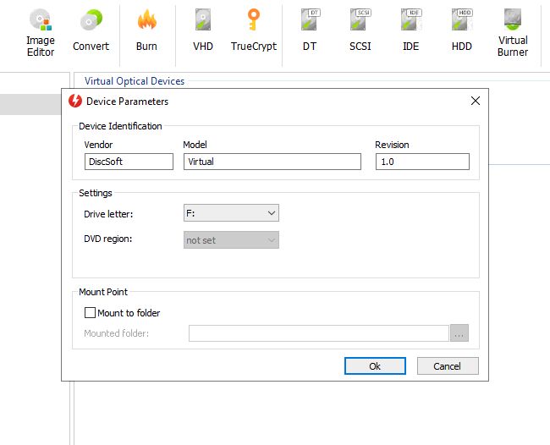Click the Revision field showing 1.0

422,162
